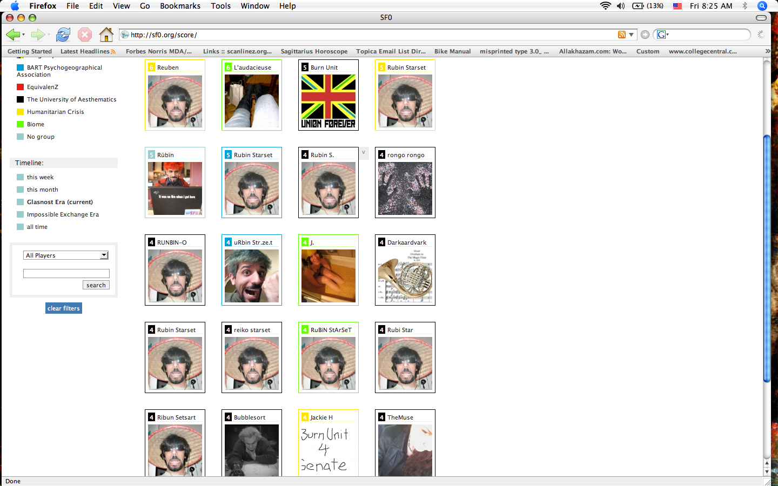This screenshot has width=778, height=486.
Task: Expand the address bar history dropdown arrow
Action: (x=631, y=35)
